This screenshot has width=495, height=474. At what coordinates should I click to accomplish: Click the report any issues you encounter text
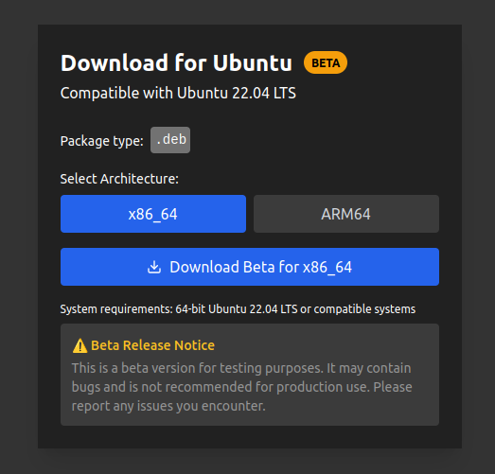[x=168, y=406]
